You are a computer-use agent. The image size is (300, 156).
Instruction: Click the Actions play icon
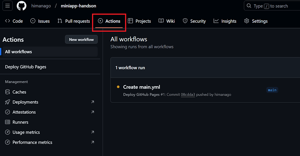pos(100,21)
